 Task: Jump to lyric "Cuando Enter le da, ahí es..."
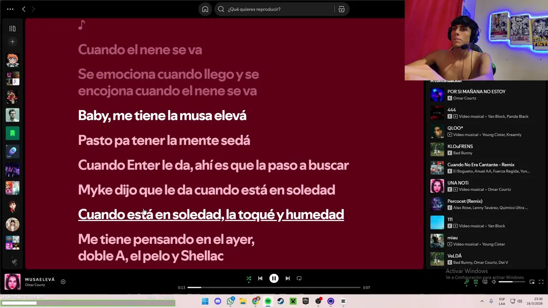[213, 165]
